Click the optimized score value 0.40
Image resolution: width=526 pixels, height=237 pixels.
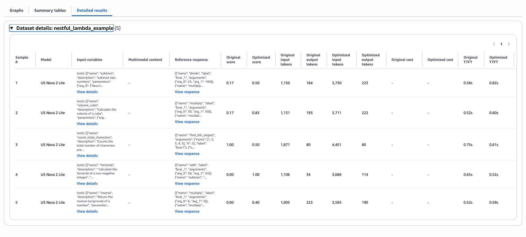pos(256,203)
